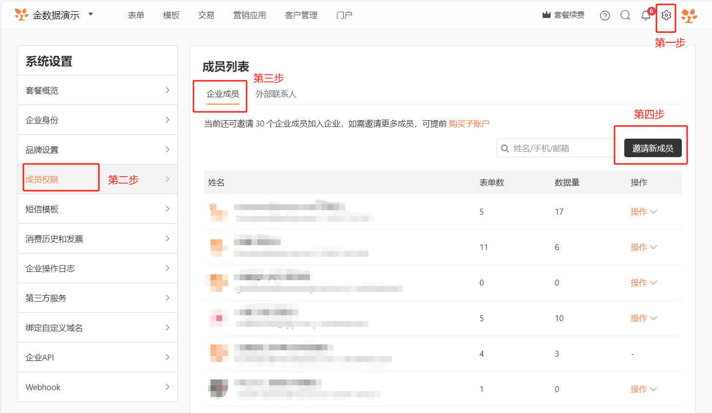The height and width of the screenshot is (413, 712).
Task: Click the user avatar in top right
Action: coord(689,16)
